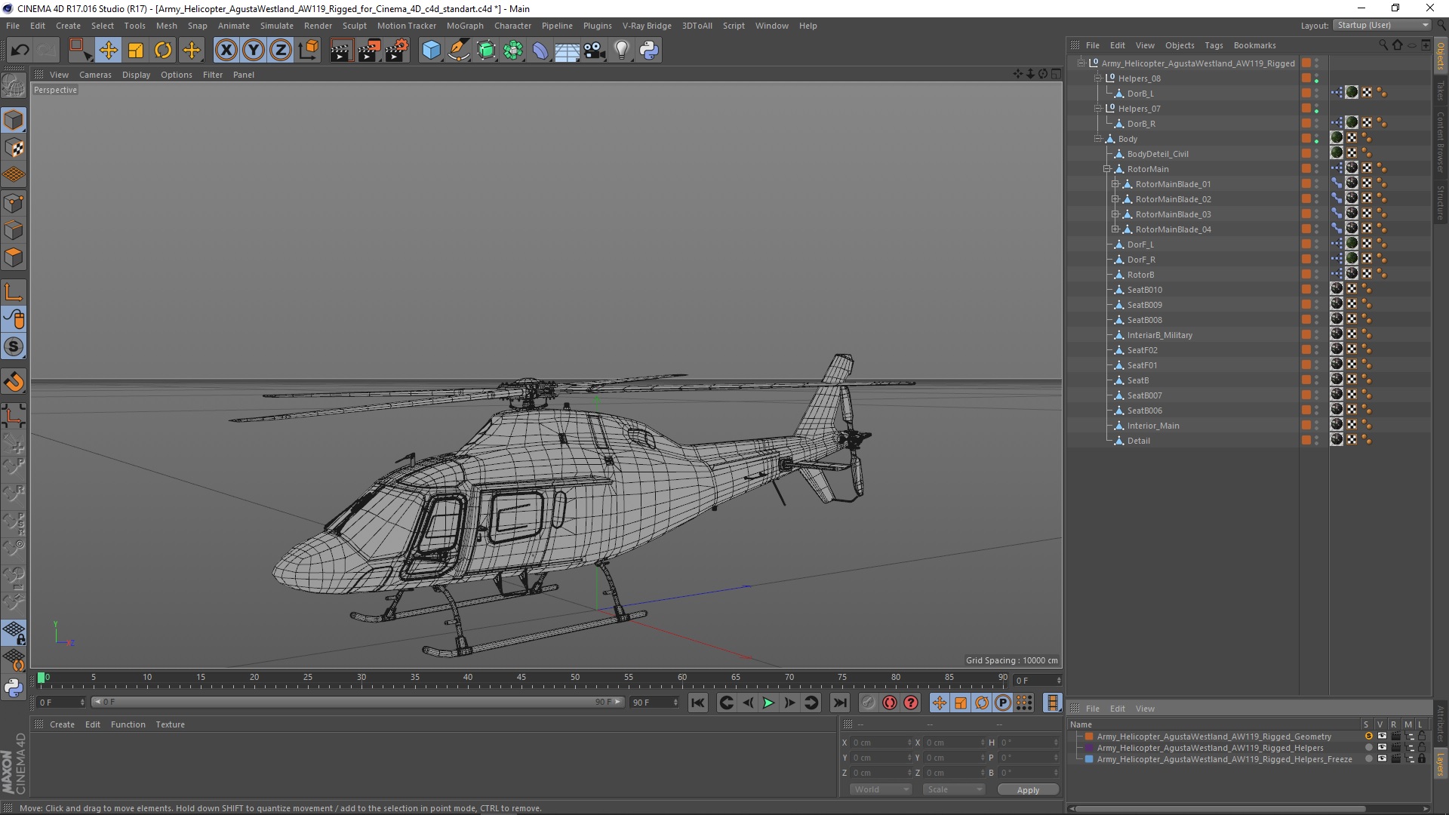1449x815 pixels.
Task: Open the Mesh menu
Action: 166,26
